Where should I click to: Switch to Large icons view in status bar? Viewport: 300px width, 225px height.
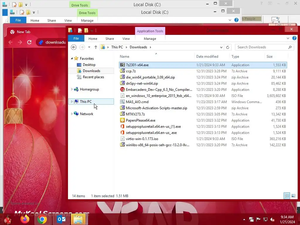point(293,196)
